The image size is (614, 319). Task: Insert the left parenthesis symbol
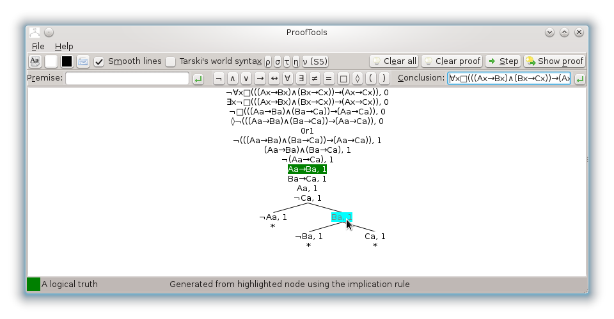coord(370,79)
